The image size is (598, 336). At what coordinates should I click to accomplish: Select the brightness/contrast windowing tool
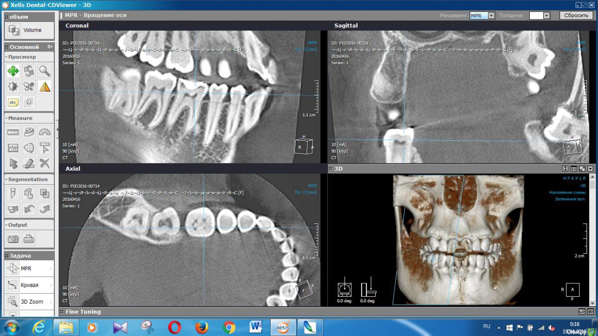(13, 87)
